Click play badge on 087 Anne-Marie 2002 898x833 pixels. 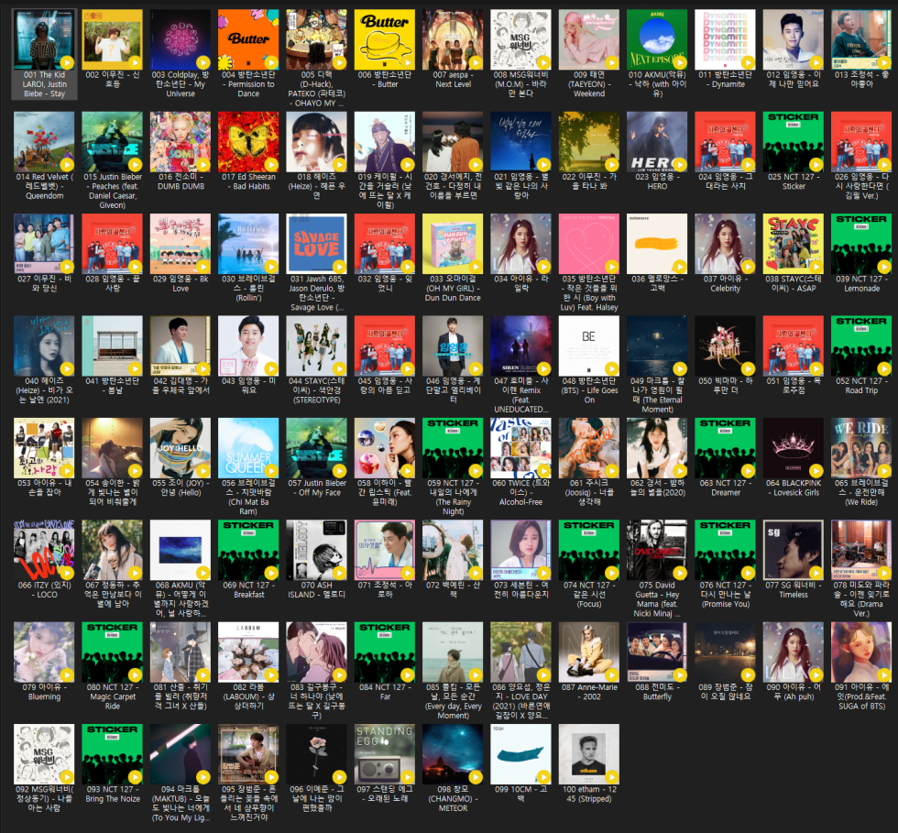click(x=612, y=675)
